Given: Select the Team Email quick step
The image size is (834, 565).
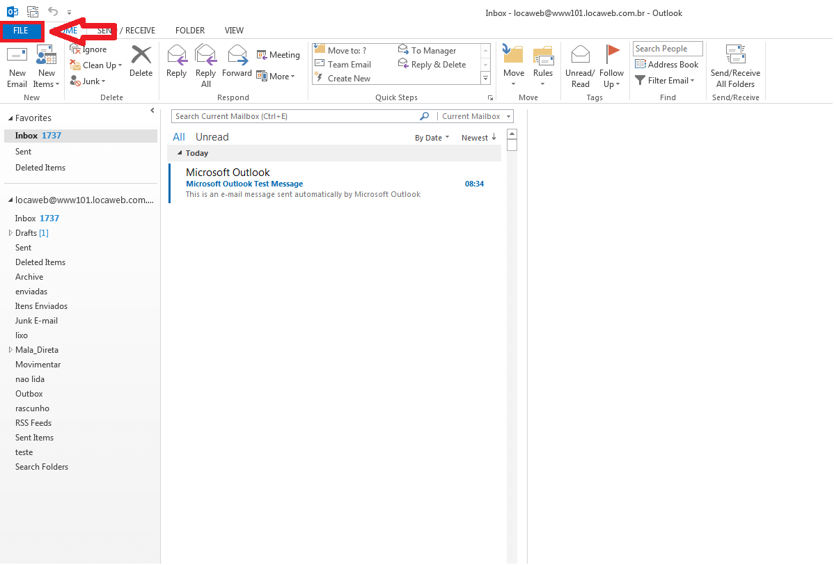Looking at the screenshot, I should click(343, 64).
